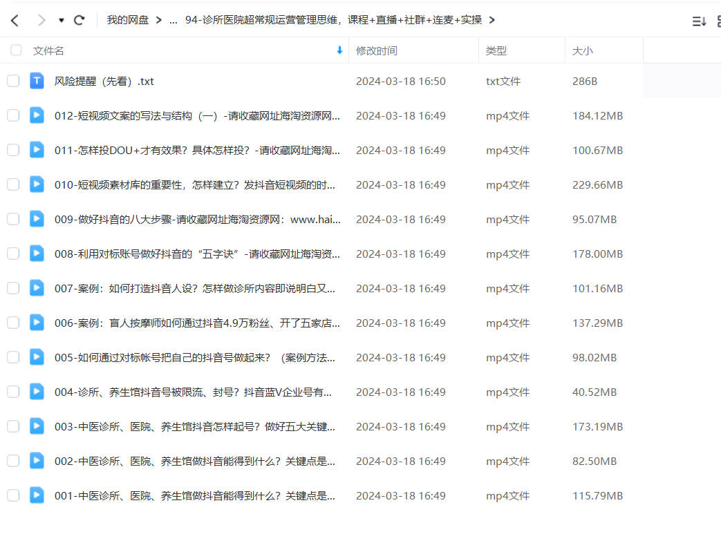Click video icon of 001-中医诊所 file
Screen dimensions: 721x552
[37, 495]
